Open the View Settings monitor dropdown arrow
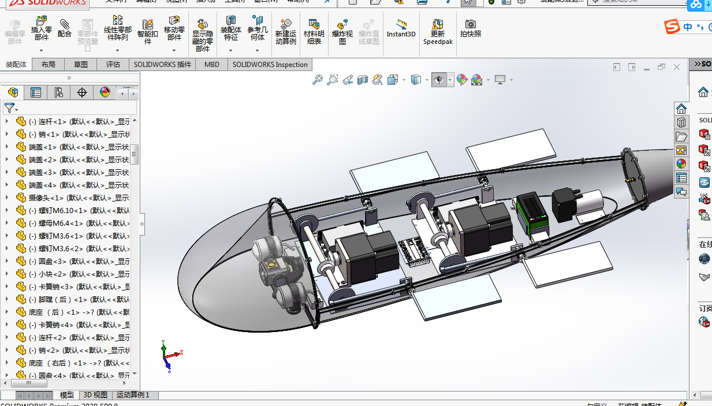The image size is (712, 406). click(x=511, y=80)
